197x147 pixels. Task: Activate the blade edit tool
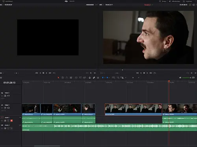coord(71,77)
